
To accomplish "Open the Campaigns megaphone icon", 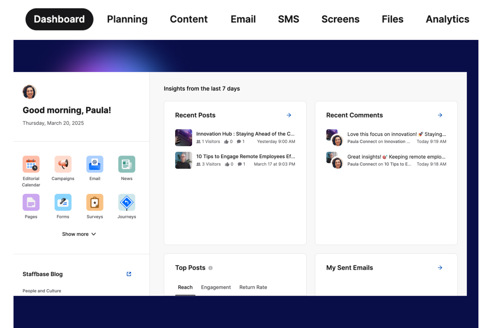I will pos(63,164).
